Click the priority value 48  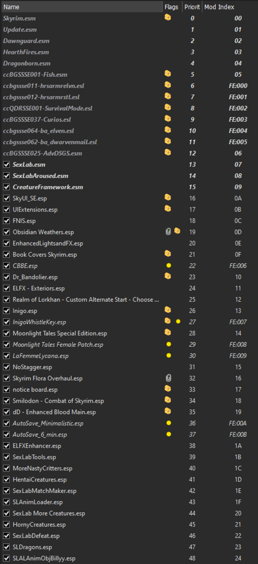(192, 559)
